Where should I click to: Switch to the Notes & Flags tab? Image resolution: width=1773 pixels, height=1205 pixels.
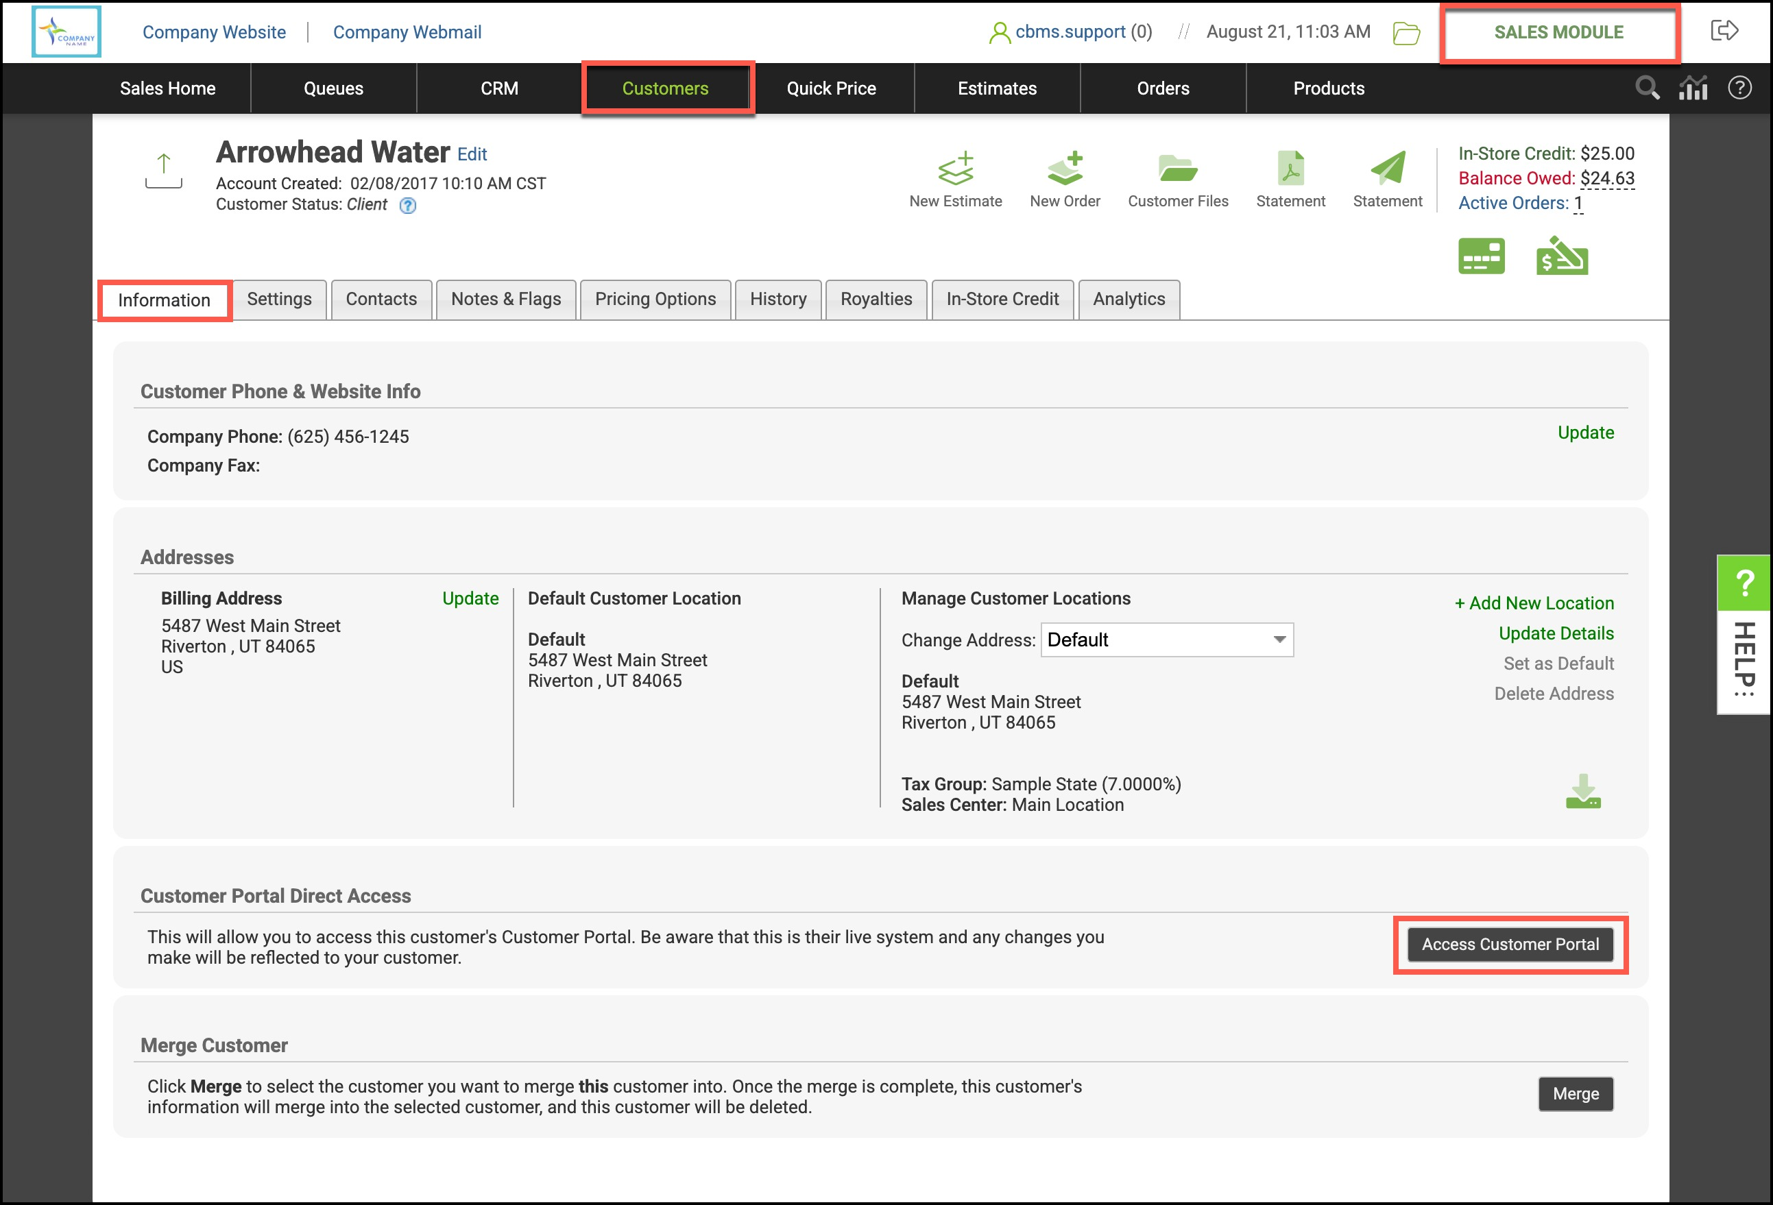click(x=506, y=299)
